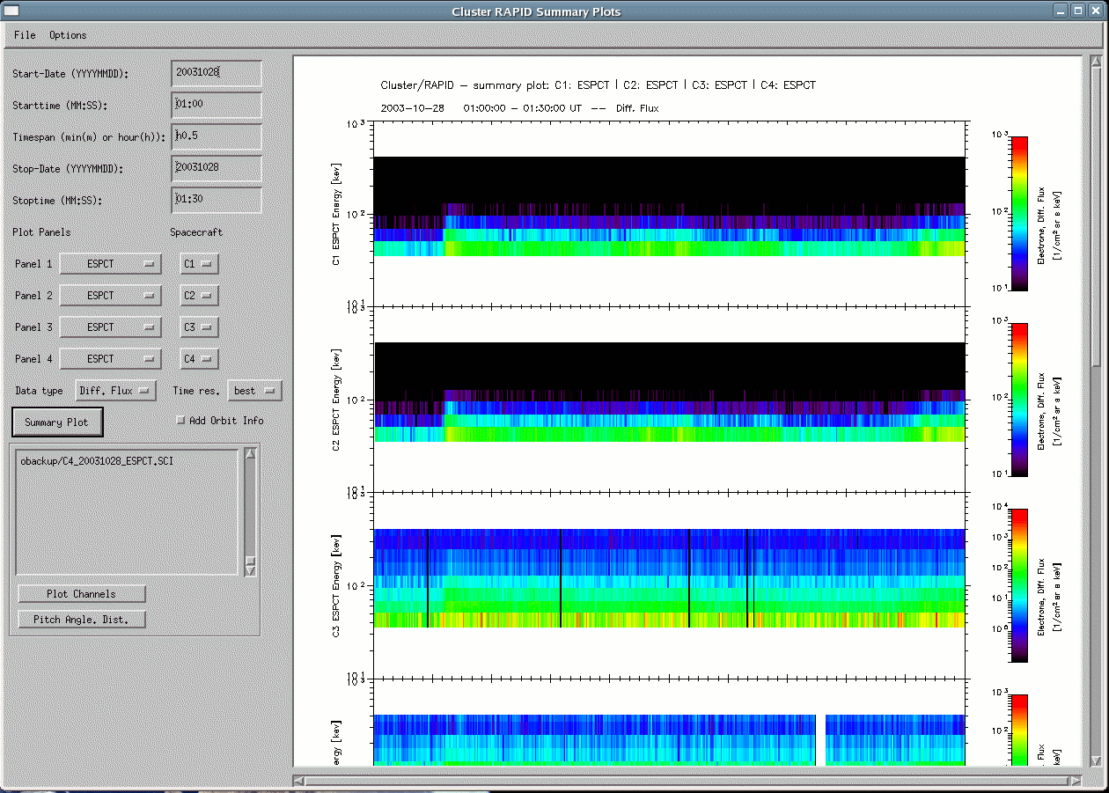This screenshot has width=1109, height=793.
Task: Click the window menu icon in title bar
Action: (12, 11)
